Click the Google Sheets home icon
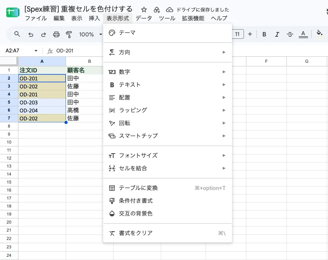This screenshot has height=260, width=328. pos(13,12)
